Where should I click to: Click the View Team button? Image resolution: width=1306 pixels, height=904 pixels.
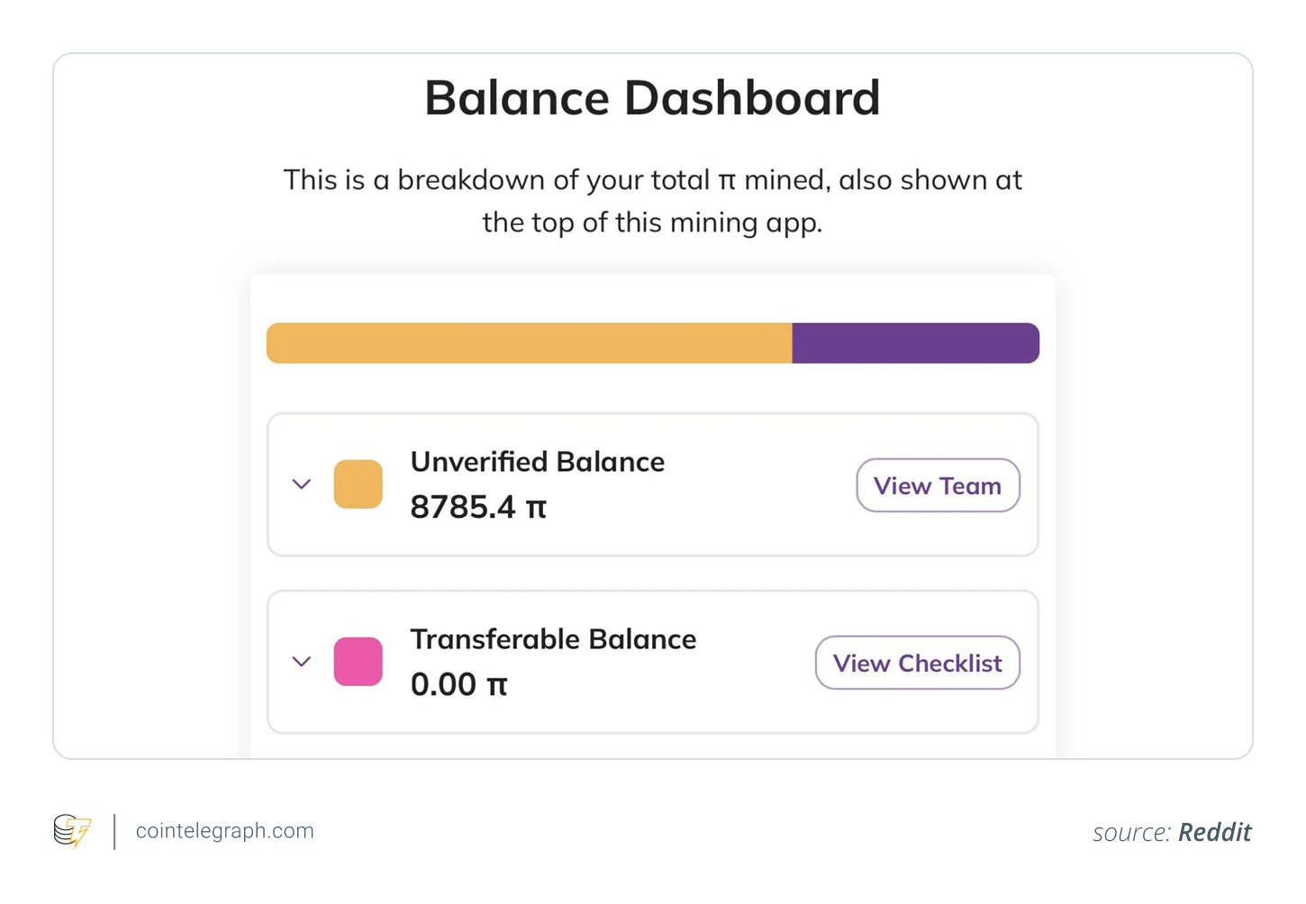[x=937, y=485]
